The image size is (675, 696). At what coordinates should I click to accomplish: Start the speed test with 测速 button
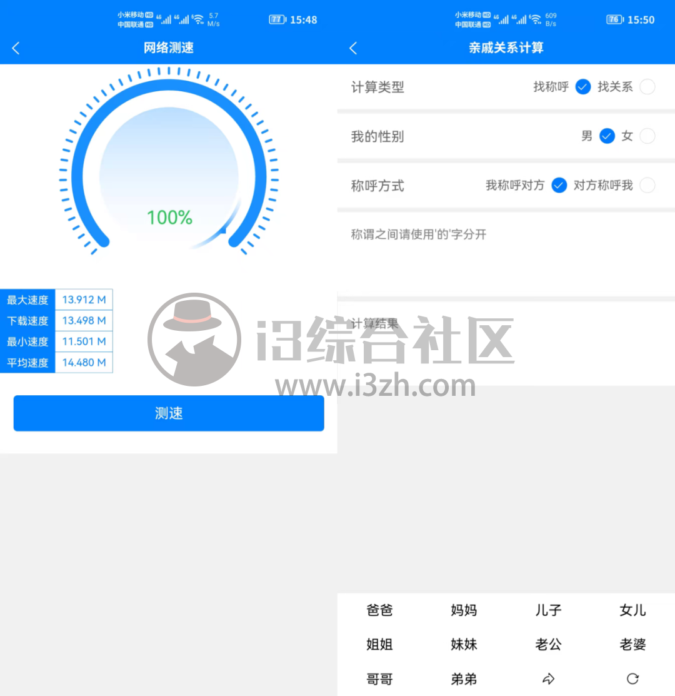click(169, 413)
